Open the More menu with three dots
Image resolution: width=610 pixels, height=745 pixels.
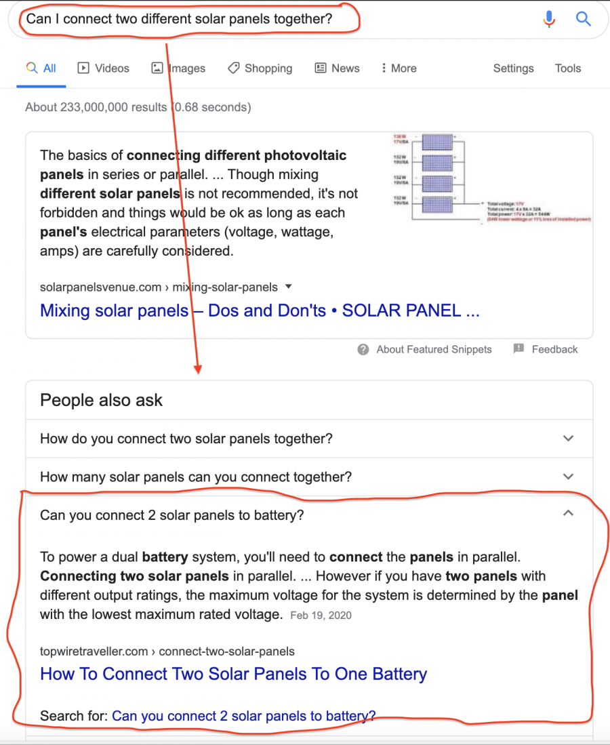[x=399, y=68]
